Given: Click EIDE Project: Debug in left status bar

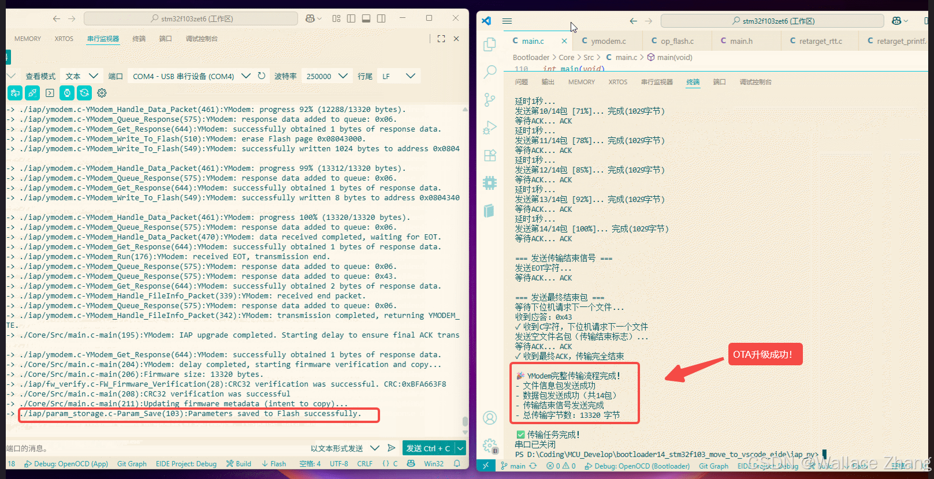Looking at the screenshot, I should coord(186,463).
